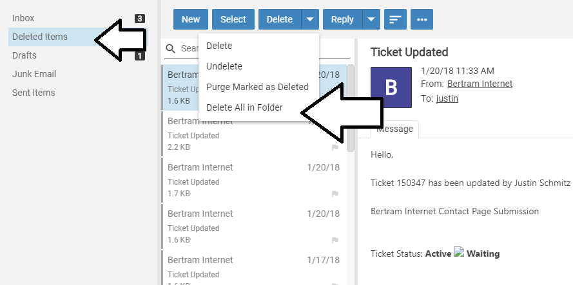Open the Bertram Internet sender link
The height and width of the screenshot is (285, 573).
480,84
